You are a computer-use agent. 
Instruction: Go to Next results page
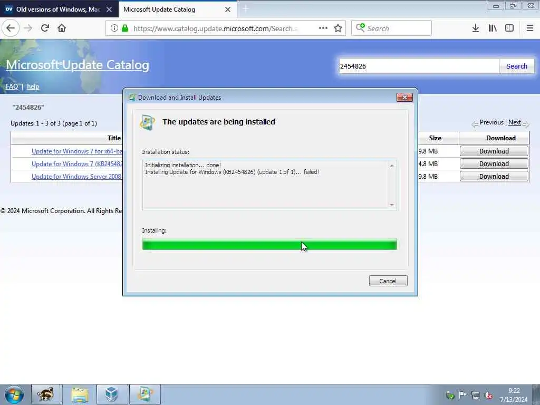point(515,122)
